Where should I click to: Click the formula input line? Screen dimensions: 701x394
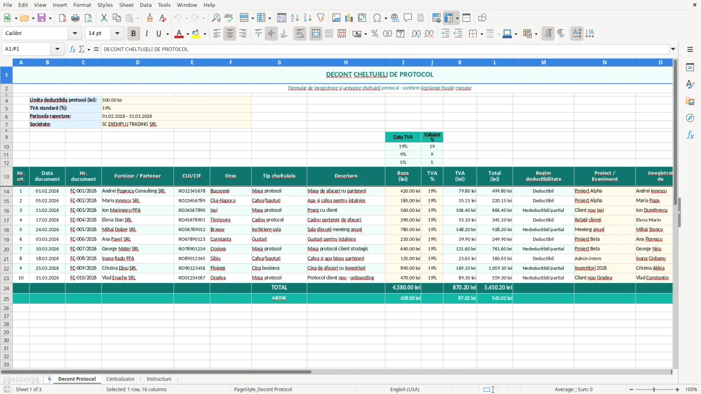click(386, 50)
